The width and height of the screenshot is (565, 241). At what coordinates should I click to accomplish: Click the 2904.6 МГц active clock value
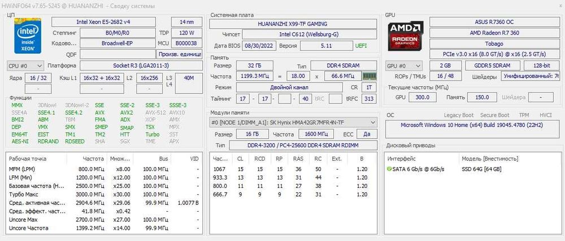91,203
